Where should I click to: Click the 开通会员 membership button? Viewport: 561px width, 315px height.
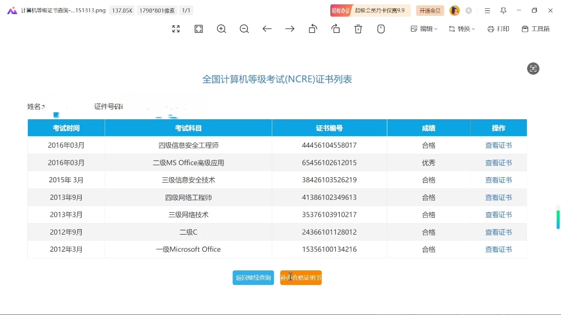430,10
